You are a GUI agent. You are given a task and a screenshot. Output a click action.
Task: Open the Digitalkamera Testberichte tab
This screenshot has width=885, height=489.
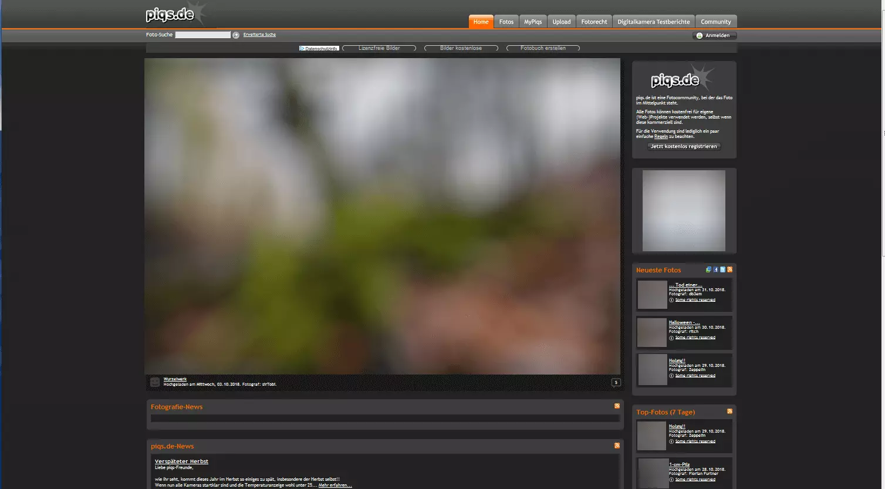pos(654,22)
